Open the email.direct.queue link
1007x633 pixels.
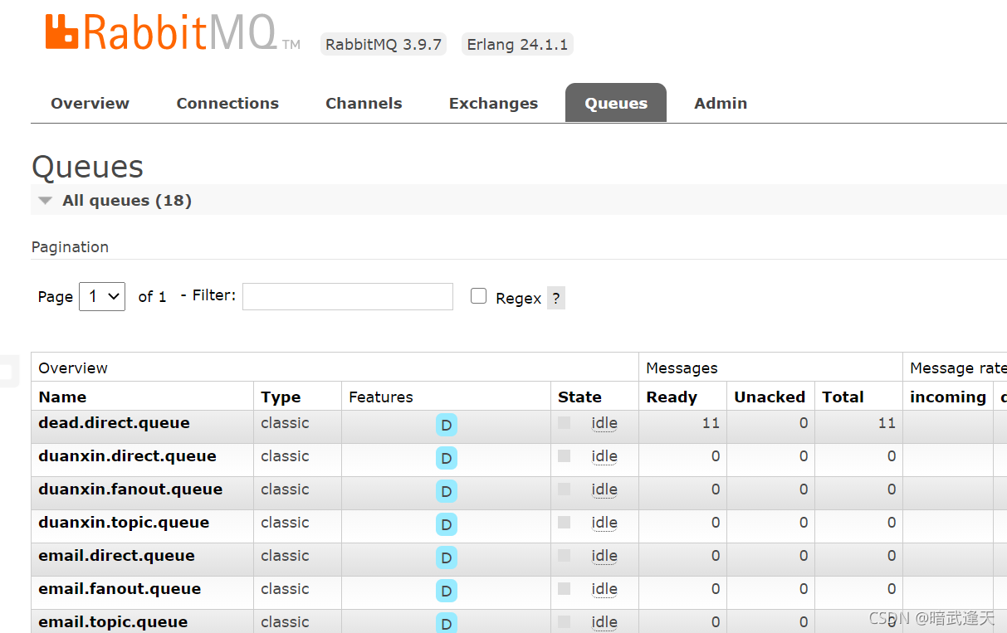pyautogui.click(x=116, y=555)
